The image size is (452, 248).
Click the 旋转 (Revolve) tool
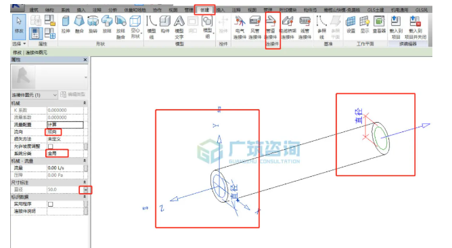pyautogui.click(x=93, y=24)
